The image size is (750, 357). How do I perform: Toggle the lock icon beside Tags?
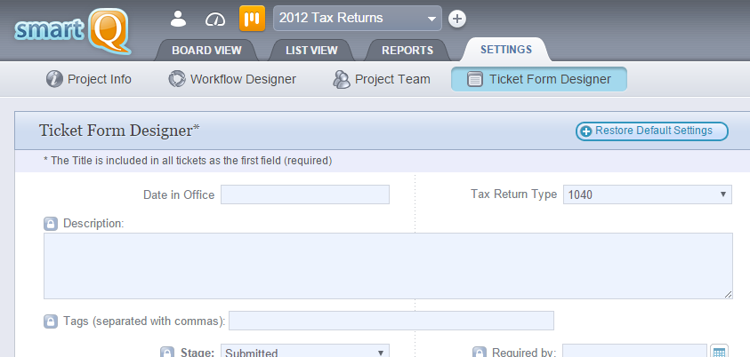[52, 321]
